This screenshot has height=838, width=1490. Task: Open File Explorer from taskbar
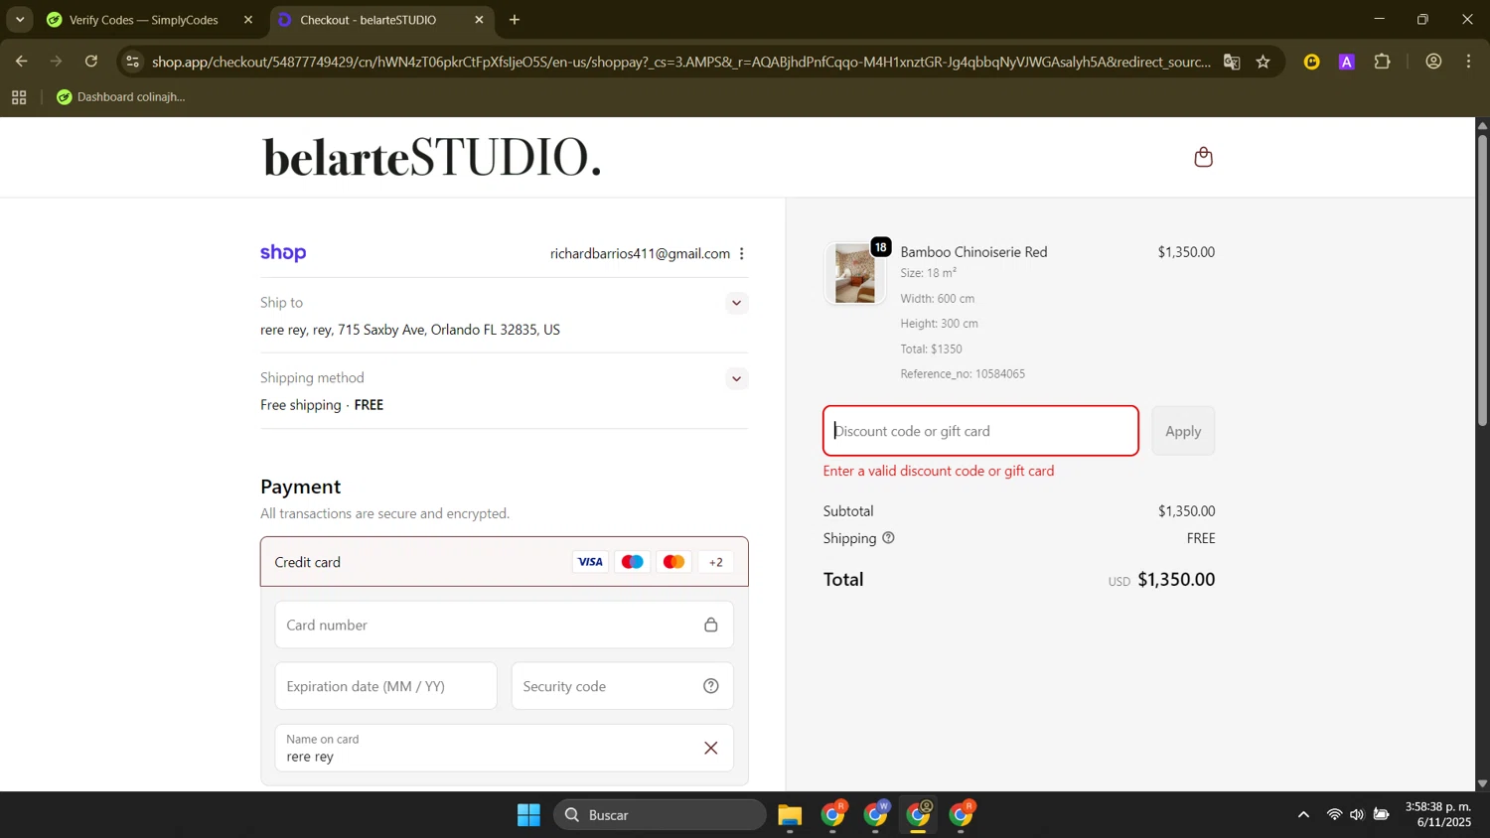790,815
